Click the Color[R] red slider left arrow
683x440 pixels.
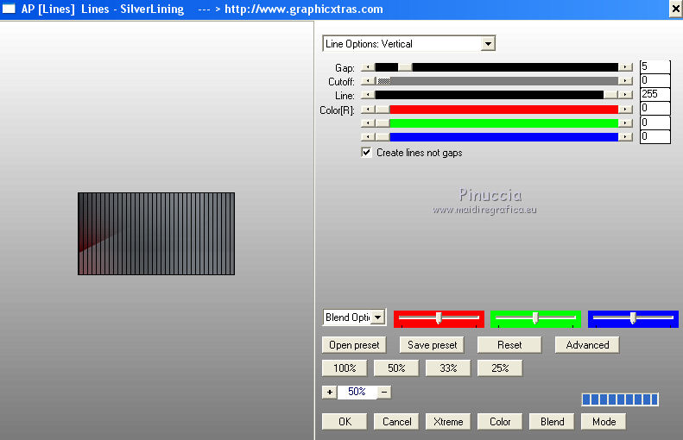pyautogui.click(x=368, y=110)
